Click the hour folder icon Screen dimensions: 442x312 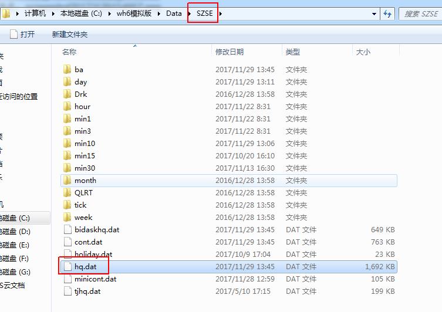coord(67,106)
